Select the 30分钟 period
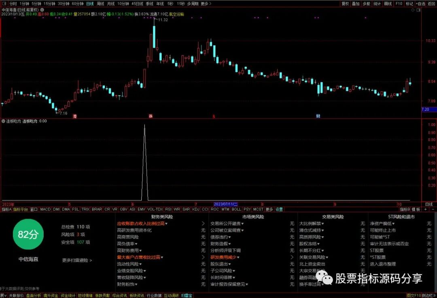The image size is (437, 298). (x=64, y=4)
